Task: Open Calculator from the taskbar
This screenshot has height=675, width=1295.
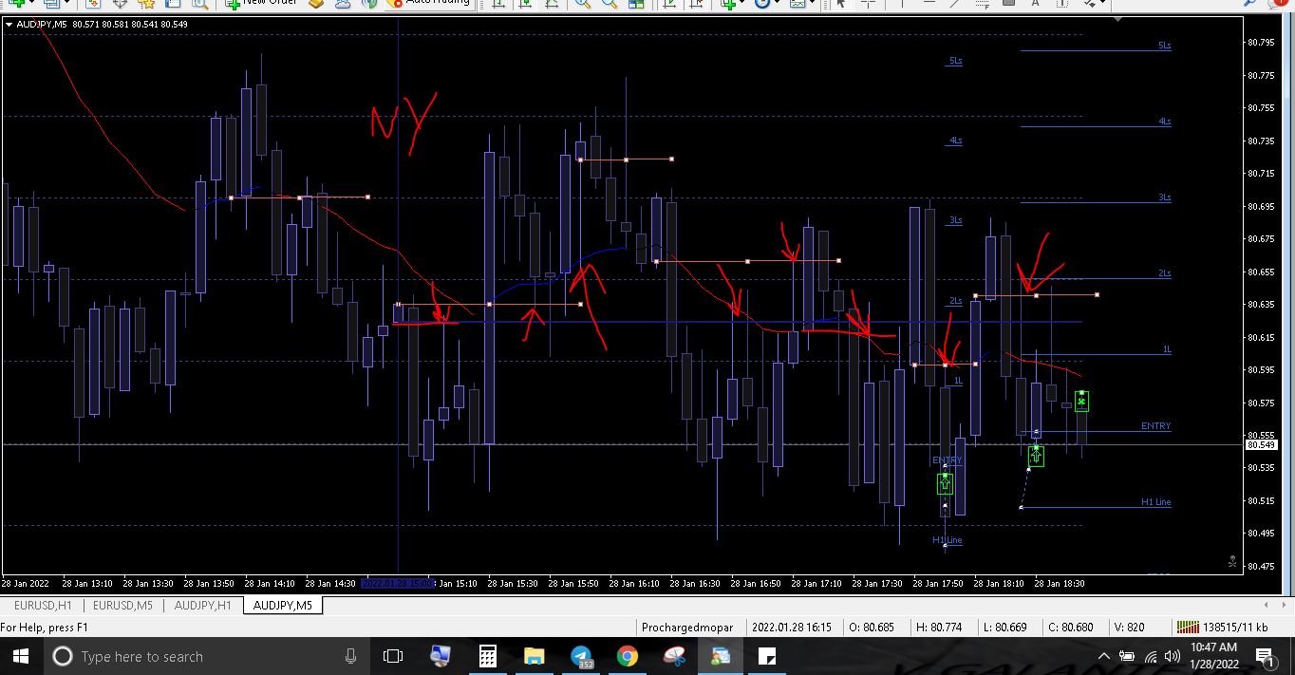Action: click(488, 656)
